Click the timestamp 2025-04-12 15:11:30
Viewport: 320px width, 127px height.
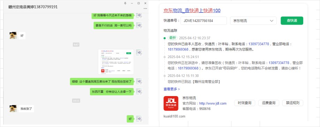183,76
